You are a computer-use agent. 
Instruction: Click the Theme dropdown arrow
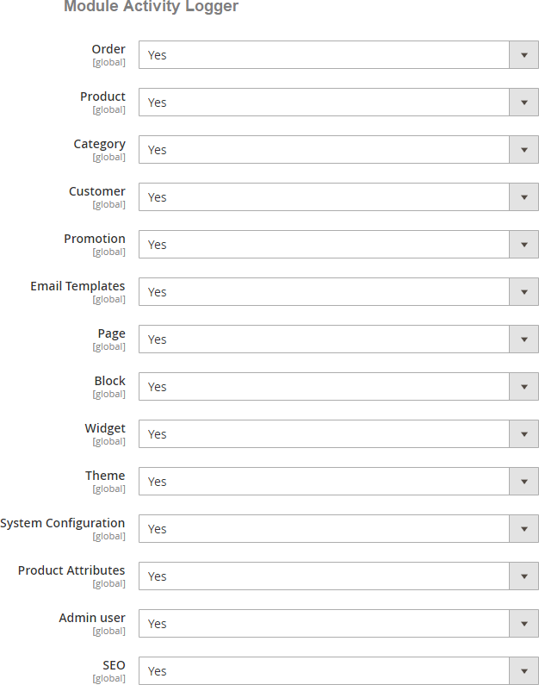524,482
